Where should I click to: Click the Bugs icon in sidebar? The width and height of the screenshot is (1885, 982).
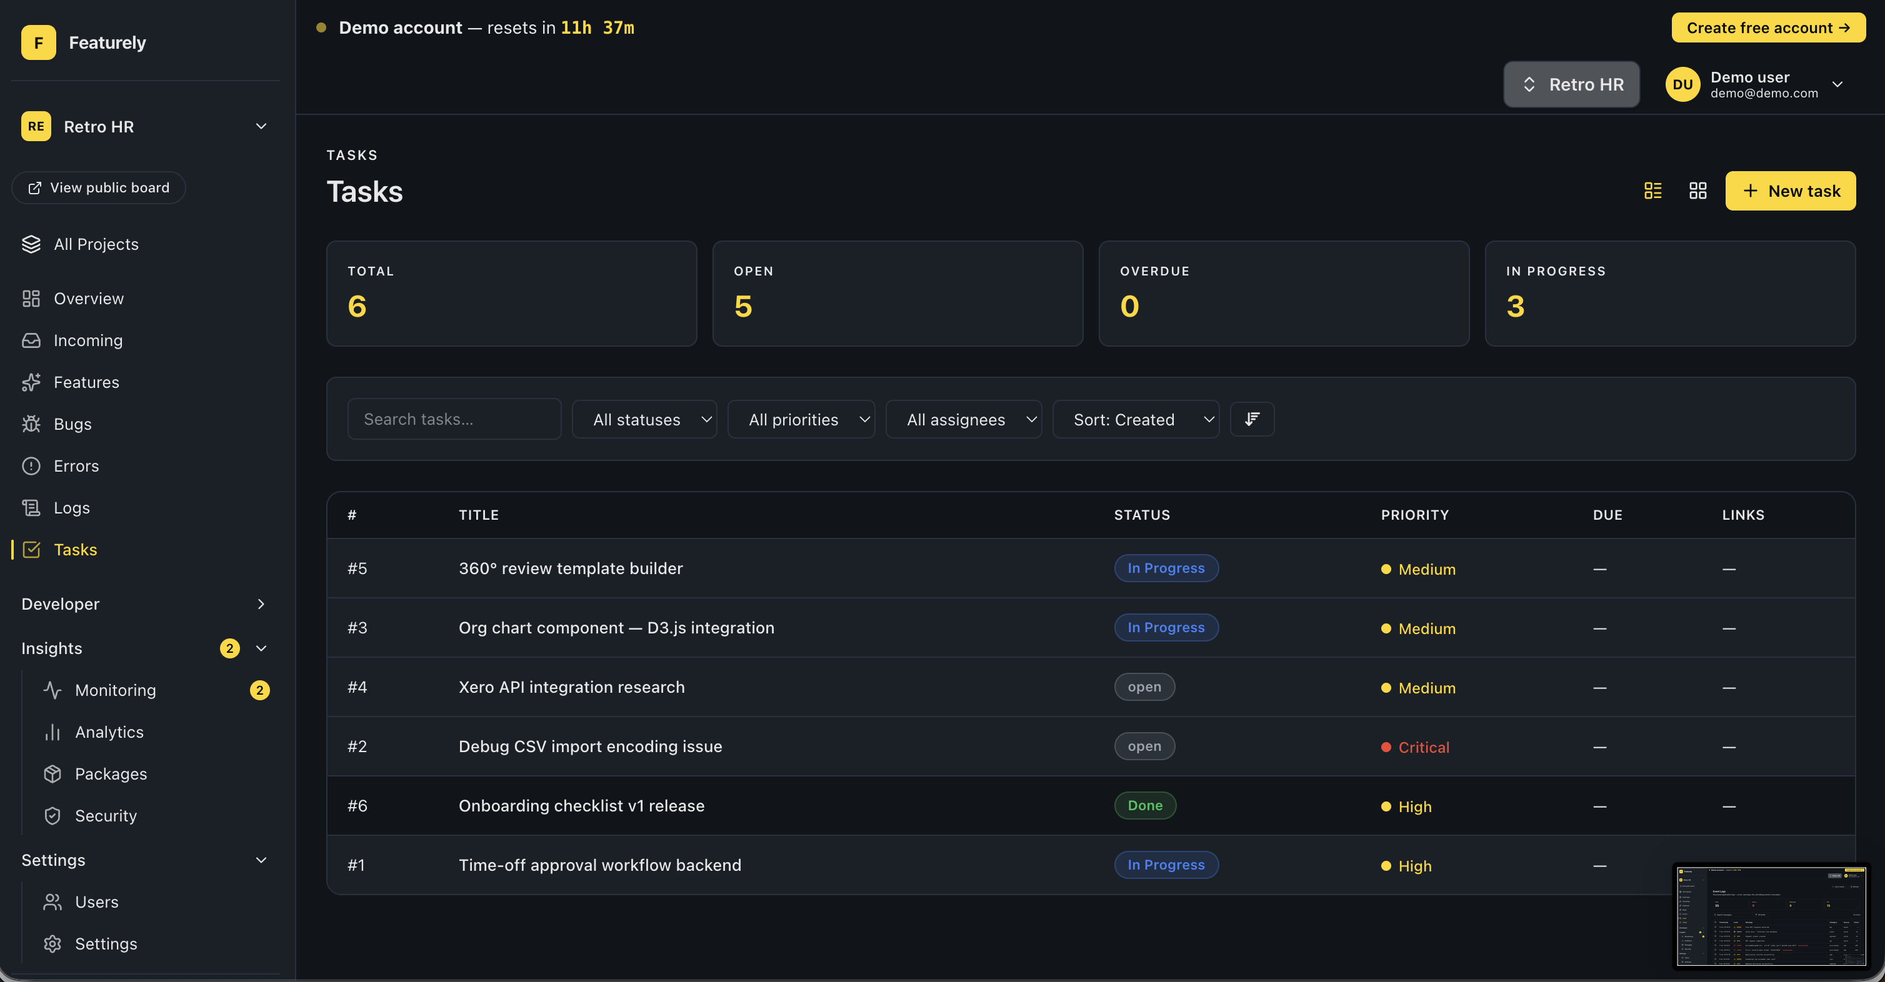point(31,424)
